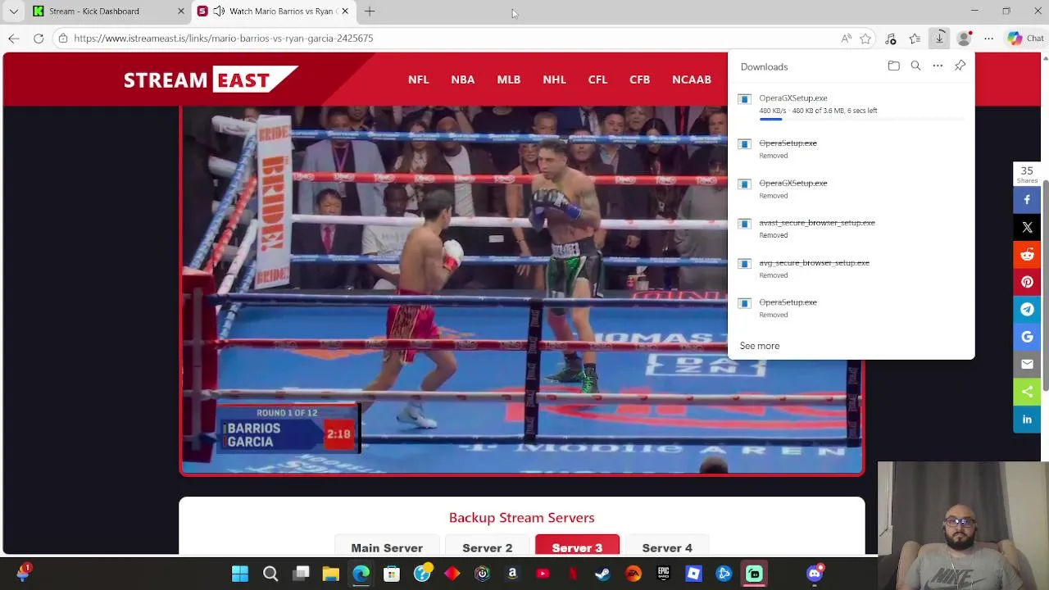This screenshot has width=1049, height=590.
Task: Open Copilot Chat button
Action: (x=1025, y=39)
